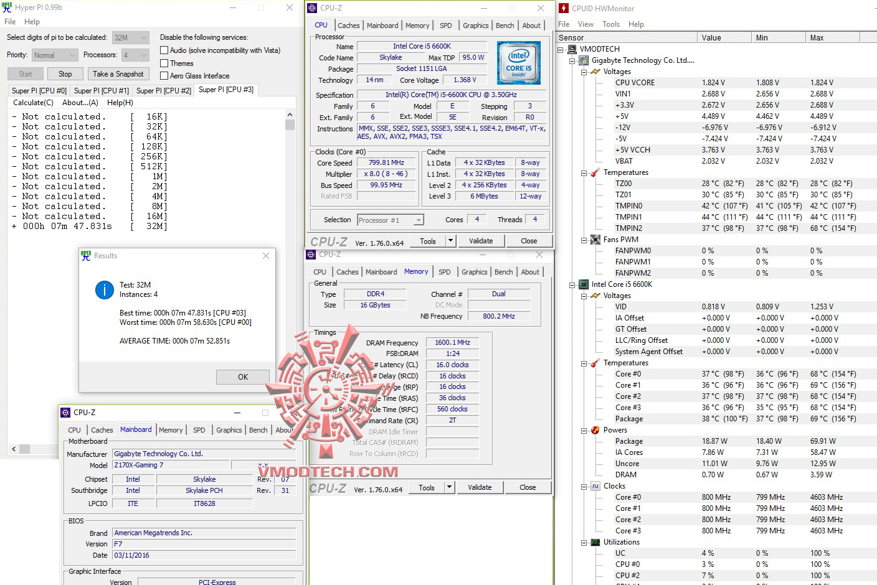Collapse the Fans PWM node

point(584,240)
